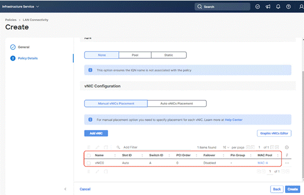Click the info icon in IQN notice

point(90,70)
